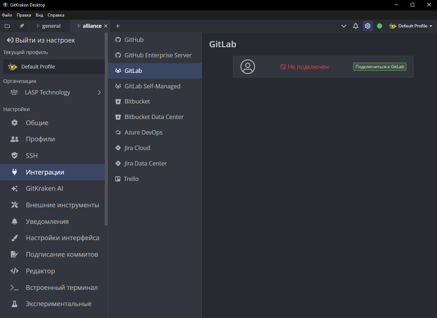Click the green connection status indicator
The width and height of the screenshot is (437, 318).
click(379, 26)
